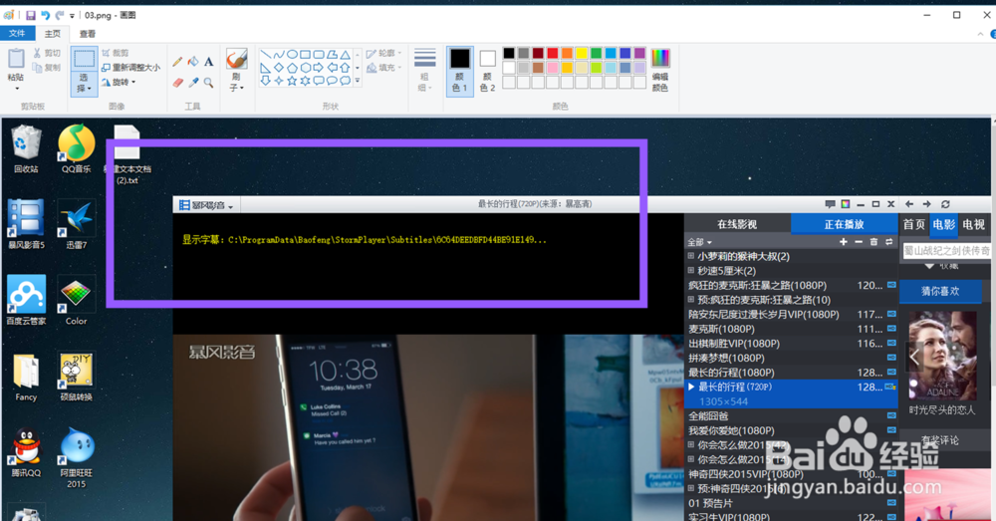Choose the hexagon shape
This screenshot has width=996, height=521.
[x=306, y=68]
